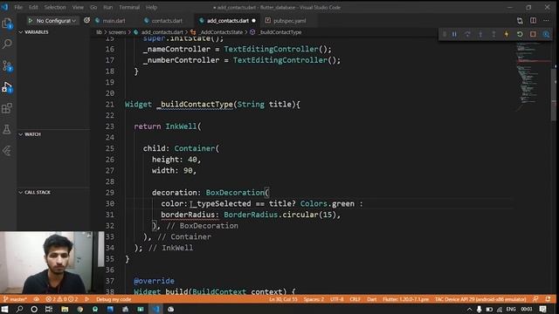Open notifications bell in status bar

pos(548,299)
